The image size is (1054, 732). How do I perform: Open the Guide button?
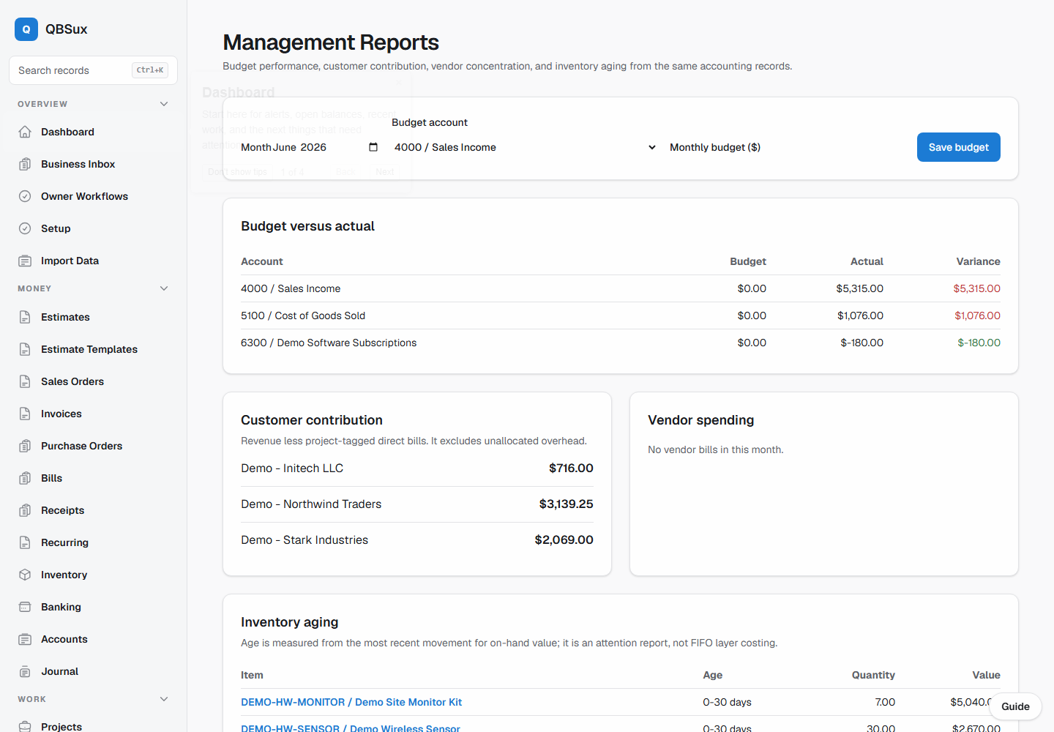[x=1015, y=706]
